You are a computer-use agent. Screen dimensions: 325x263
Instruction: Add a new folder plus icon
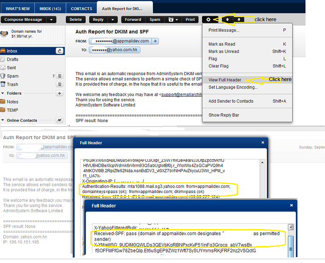coord(59,93)
